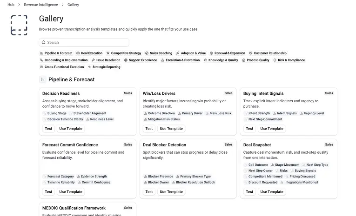Click the Buying Intent Signals title
Image resolution: width=356 pixels, height=216 pixels.
(x=263, y=93)
